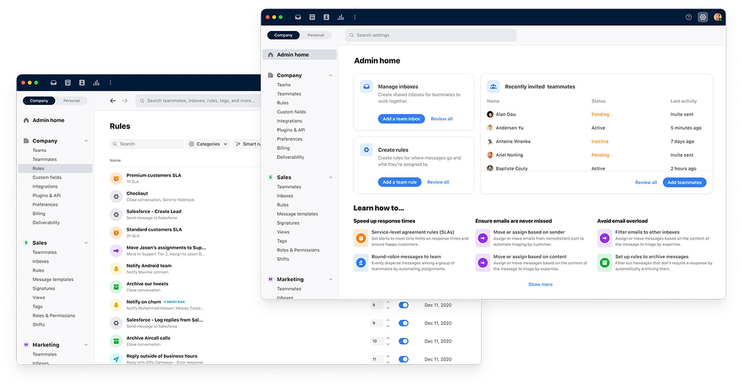Click the Search settings field
742x388 pixels.
click(430, 35)
